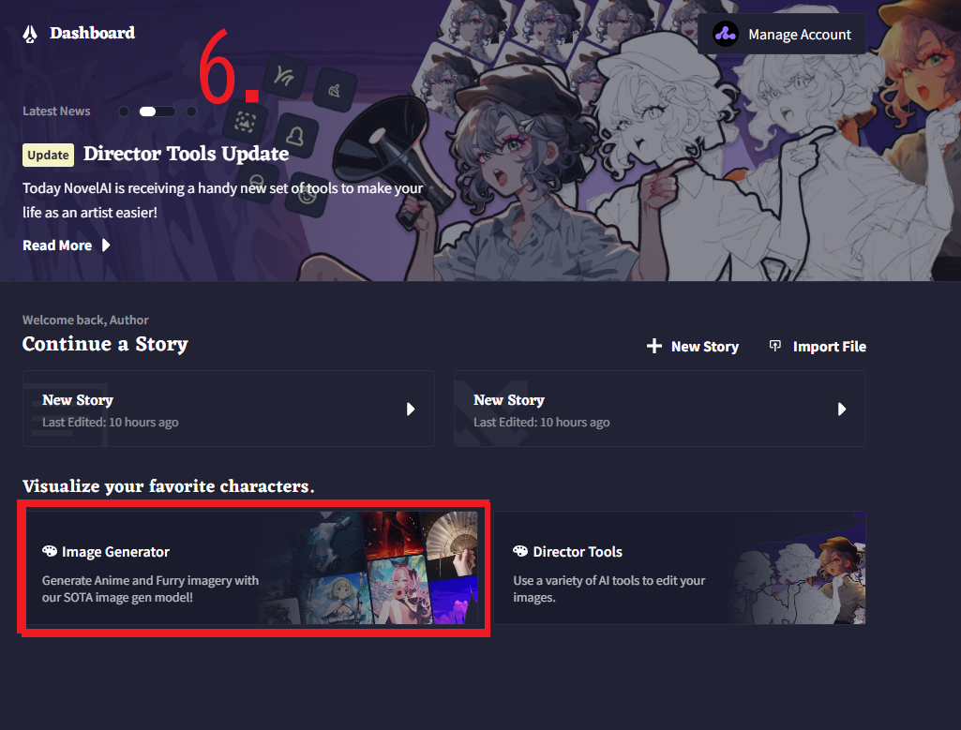Open the Director Tools card
Viewport: 961px width, 730px height.
(x=680, y=568)
